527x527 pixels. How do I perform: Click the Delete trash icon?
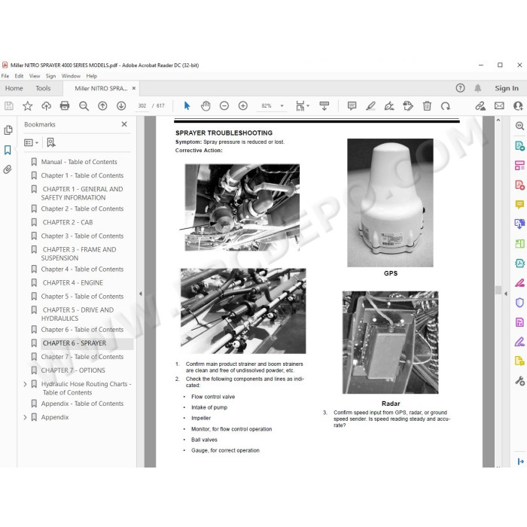click(427, 106)
